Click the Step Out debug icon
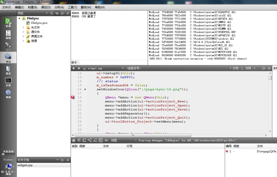The width and height of the screenshot is (277, 177). [95, 140]
